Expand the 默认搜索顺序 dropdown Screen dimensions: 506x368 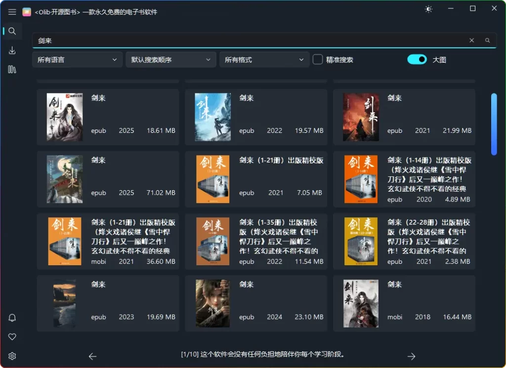point(170,60)
